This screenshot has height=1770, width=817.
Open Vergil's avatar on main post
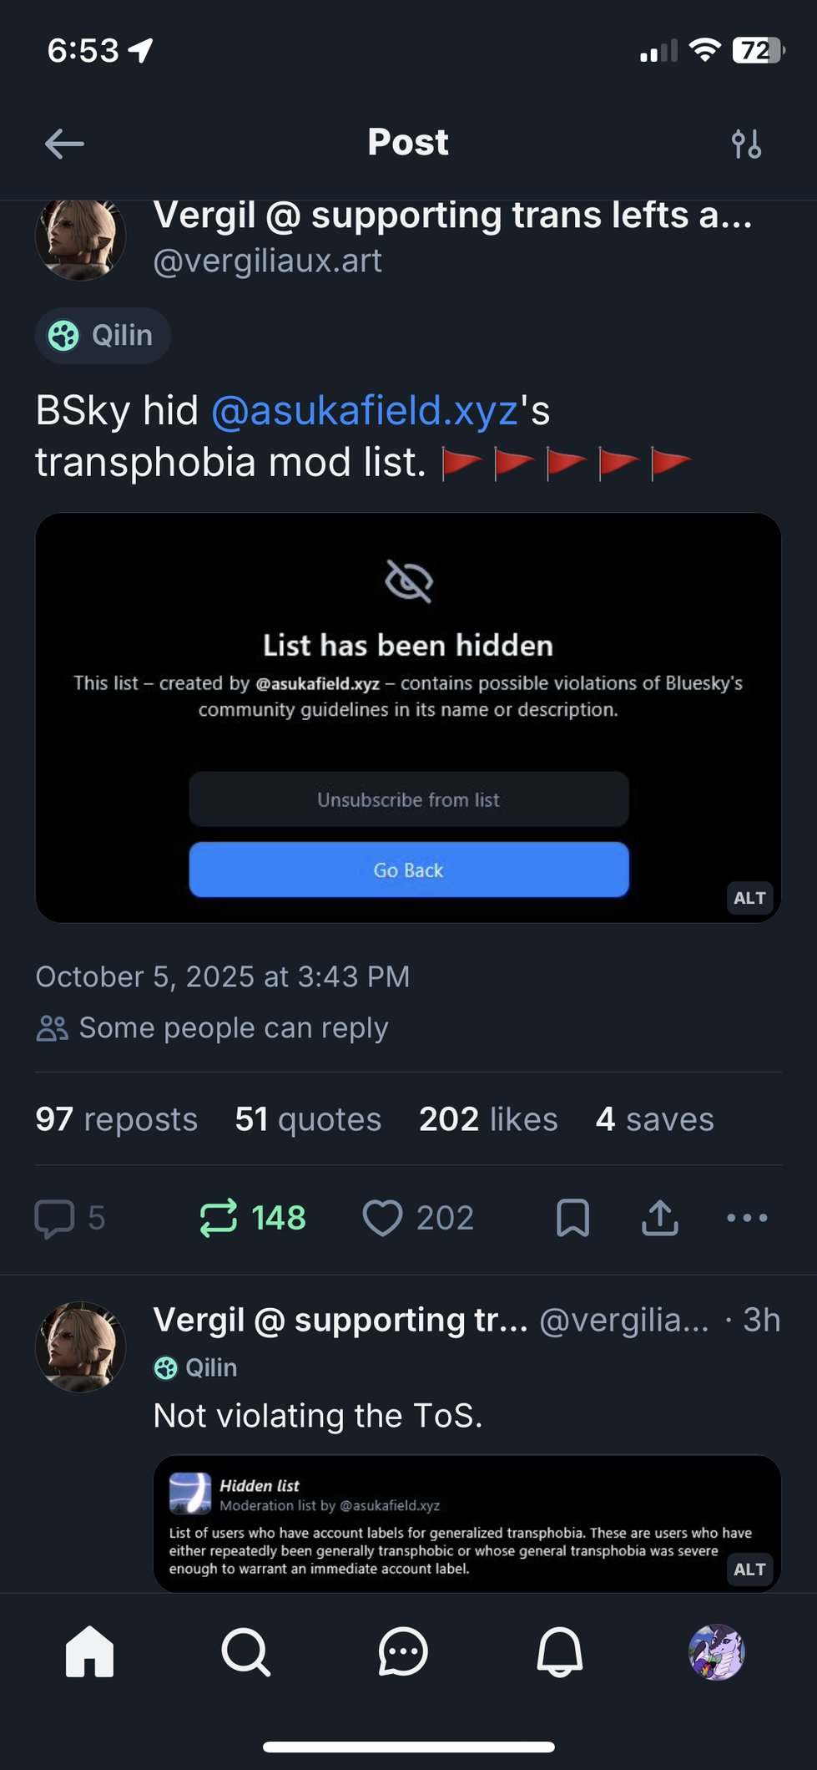80,239
